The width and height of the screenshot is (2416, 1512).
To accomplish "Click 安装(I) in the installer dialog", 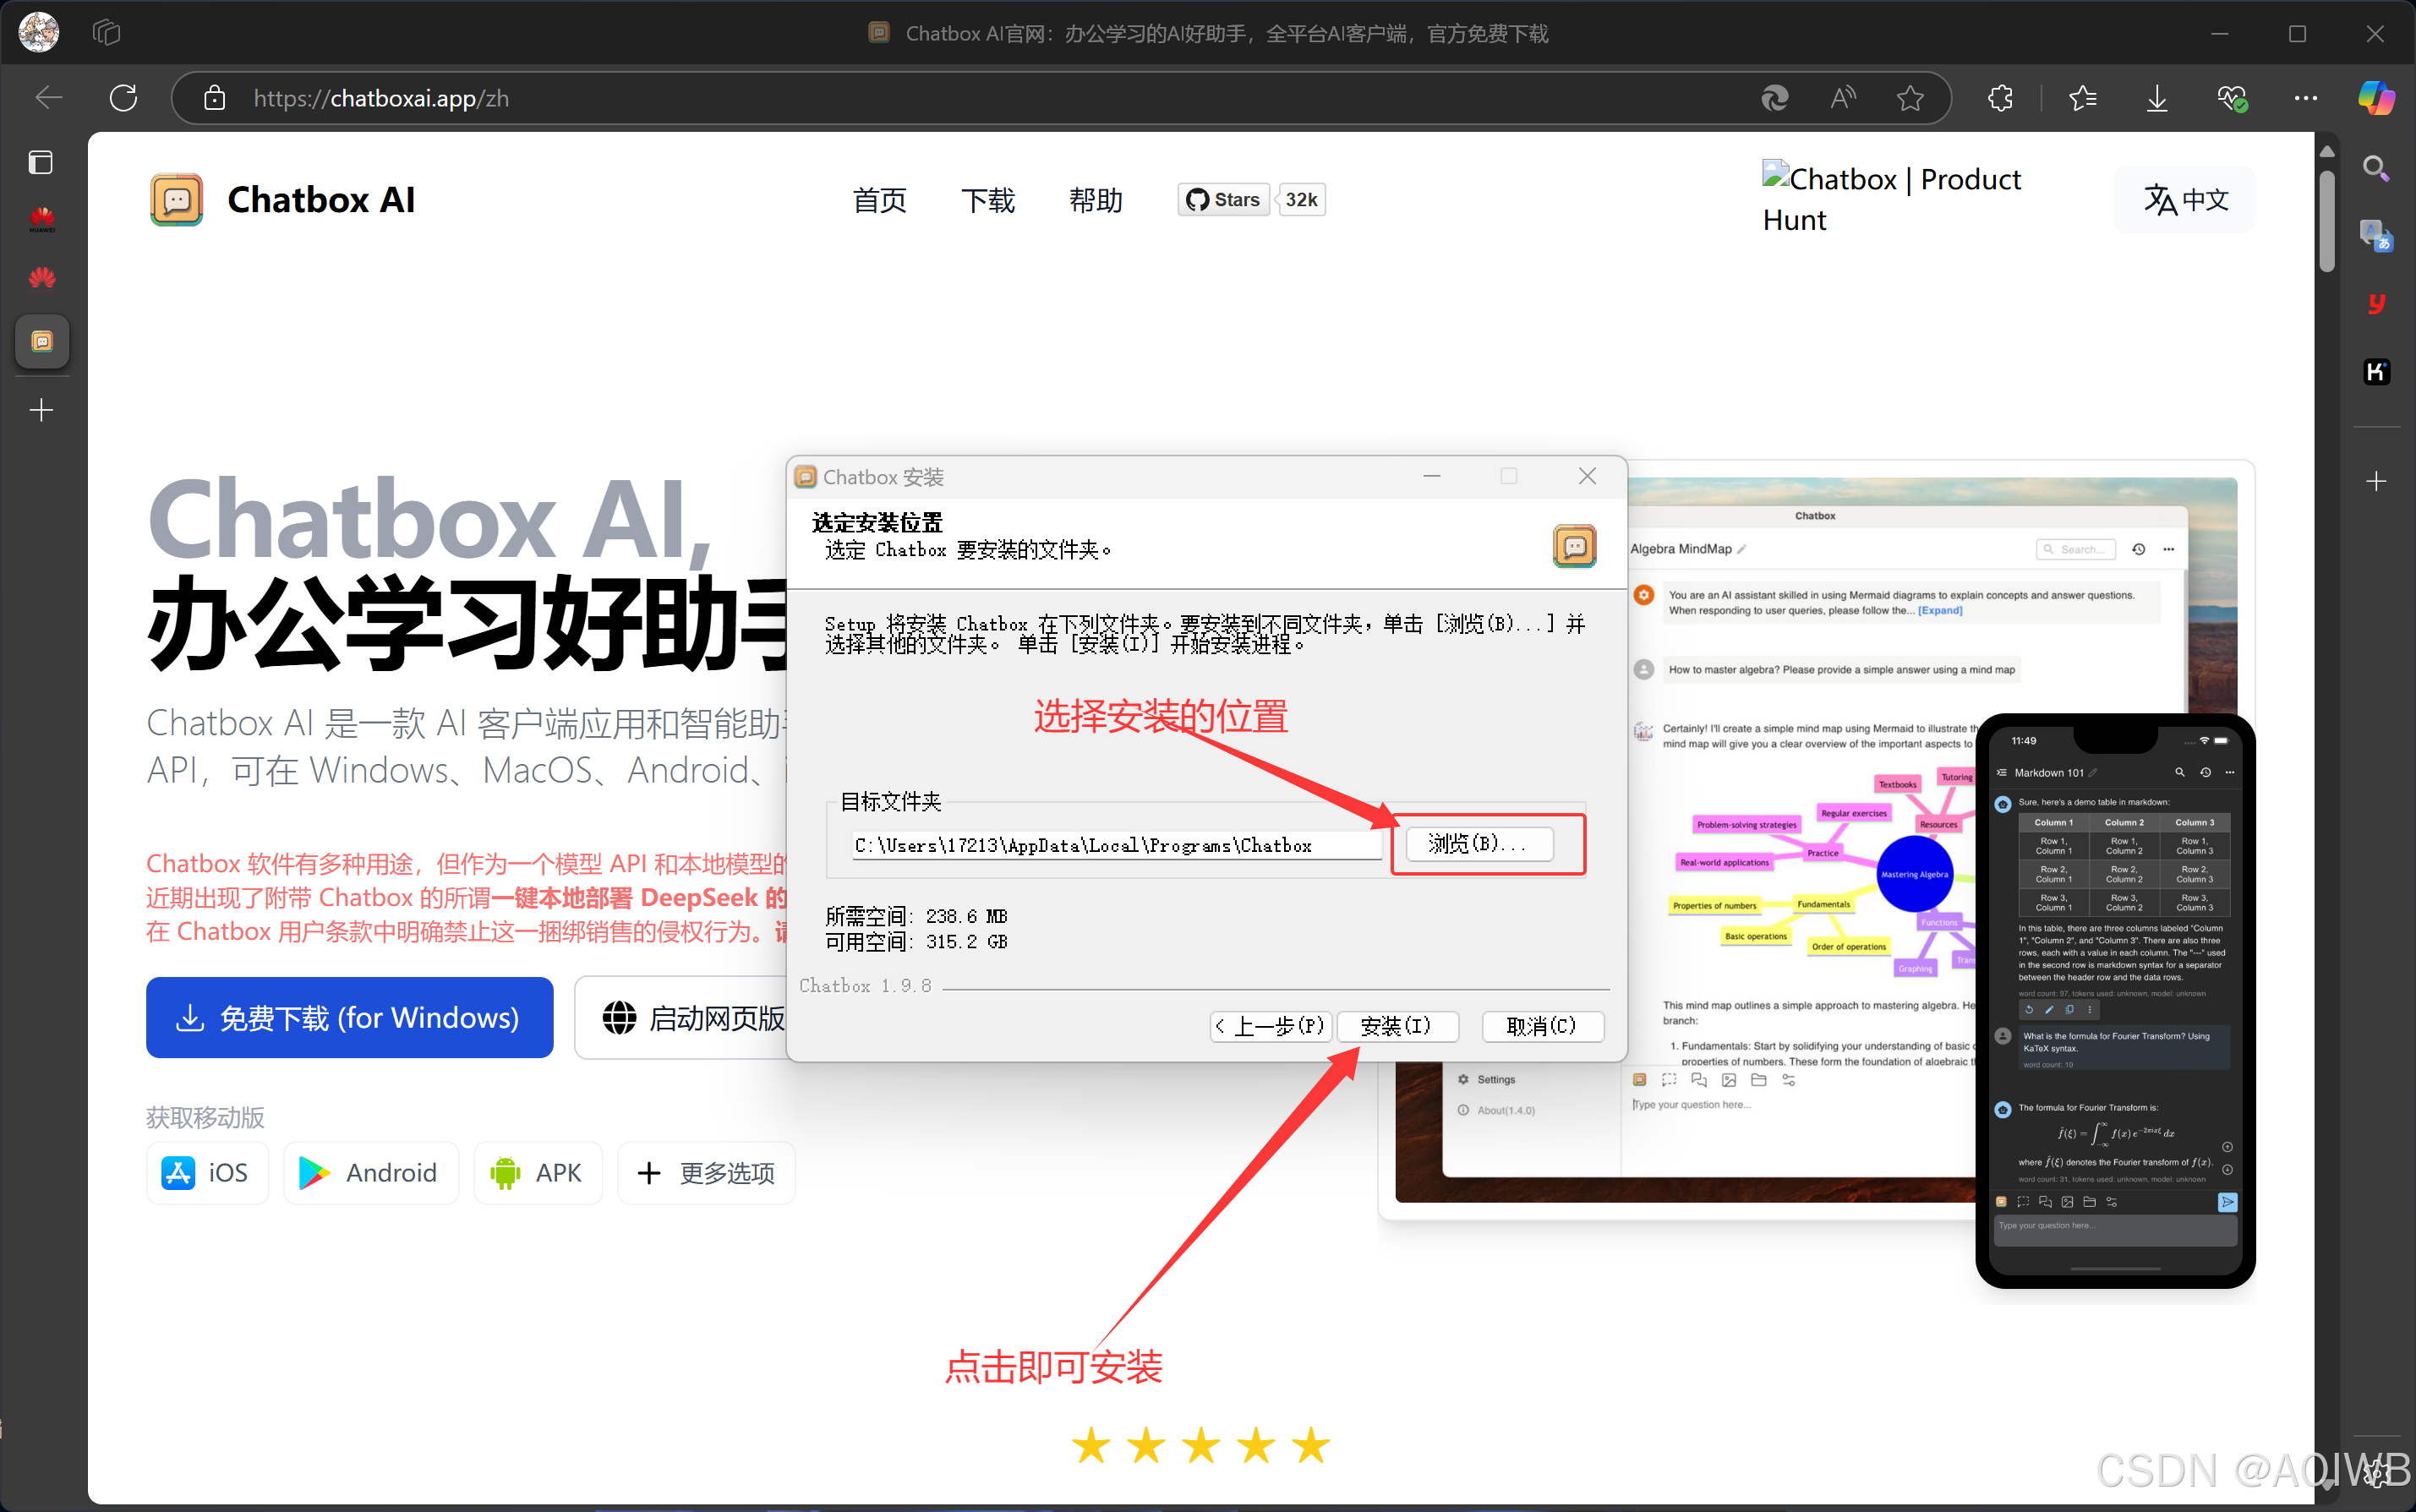I will pyautogui.click(x=1397, y=1026).
